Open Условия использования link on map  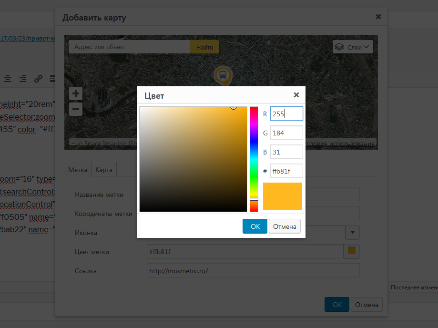point(340,143)
